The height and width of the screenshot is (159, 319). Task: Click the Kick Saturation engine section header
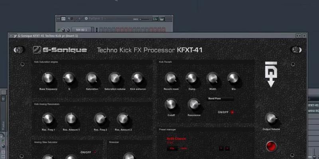pyautogui.click(x=46, y=62)
